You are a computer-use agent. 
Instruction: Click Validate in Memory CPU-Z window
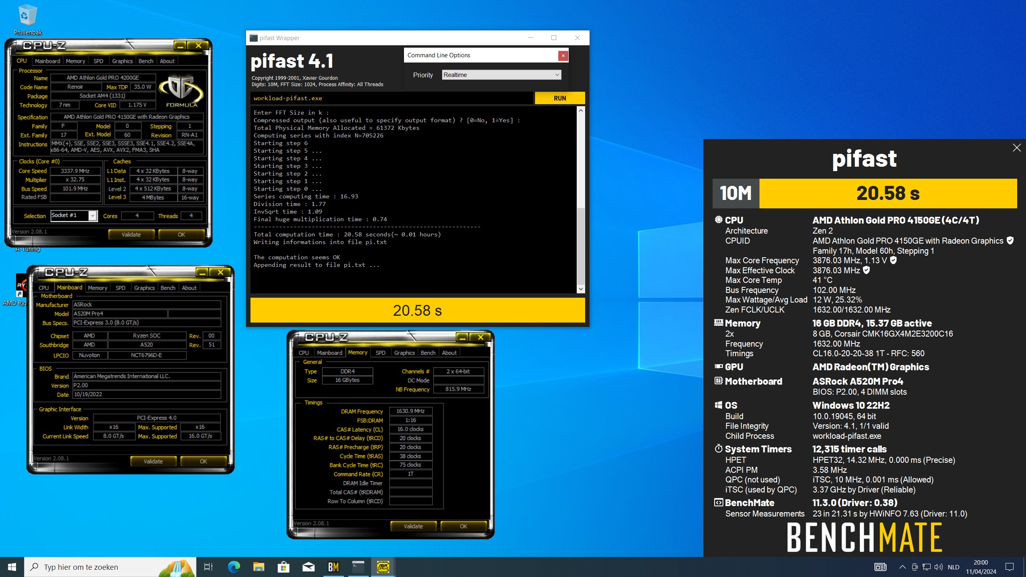click(x=413, y=527)
